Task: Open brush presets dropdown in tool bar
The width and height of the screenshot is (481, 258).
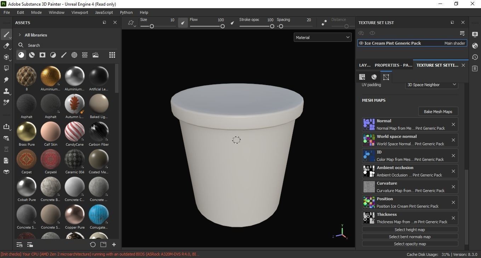Action: [x=131, y=23]
